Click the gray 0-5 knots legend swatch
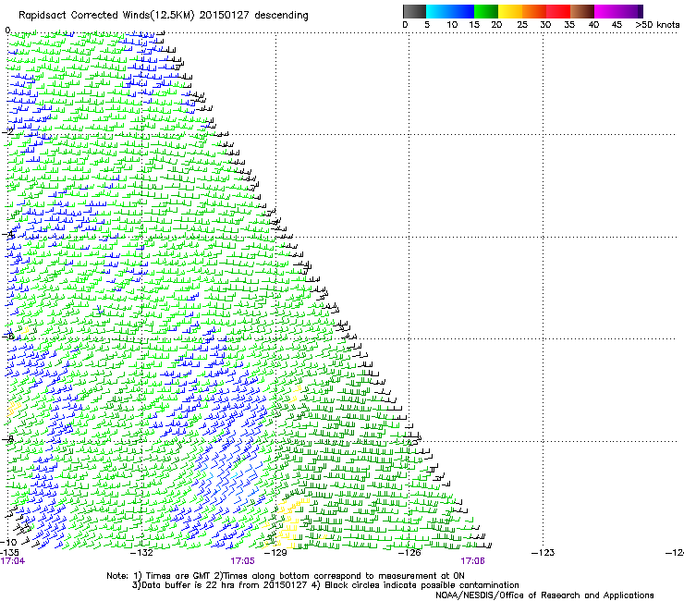The image size is (684, 601). tap(414, 11)
